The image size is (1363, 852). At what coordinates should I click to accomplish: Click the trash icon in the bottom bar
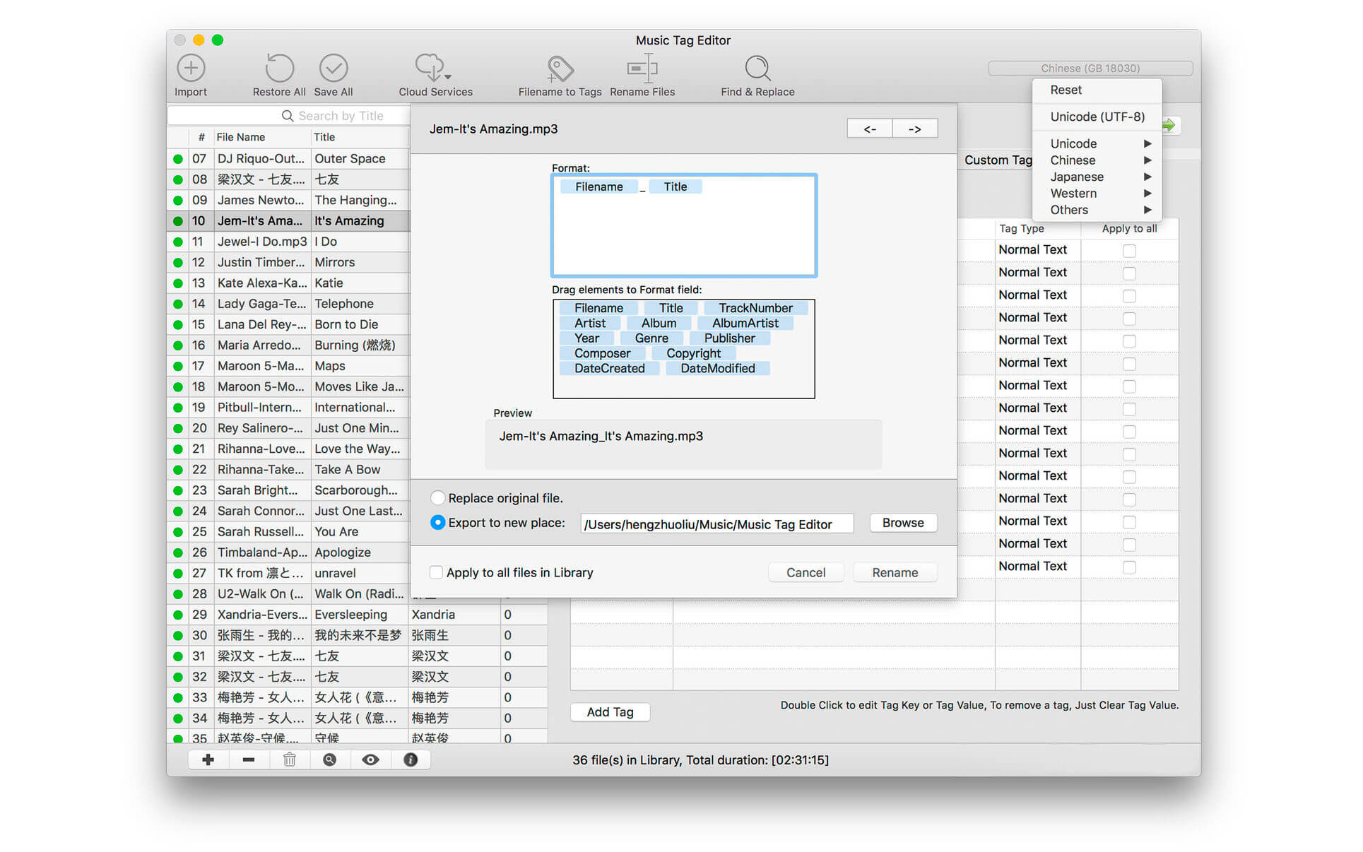(290, 759)
